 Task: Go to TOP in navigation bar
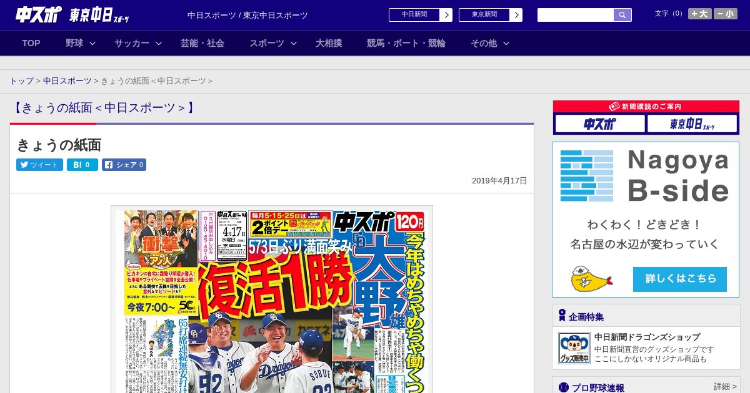[x=31, y=43]
